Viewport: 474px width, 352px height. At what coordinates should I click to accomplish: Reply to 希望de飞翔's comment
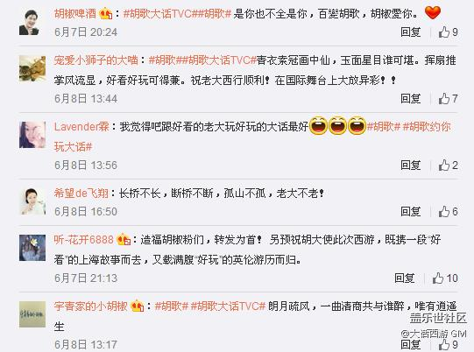coord(411,212)
